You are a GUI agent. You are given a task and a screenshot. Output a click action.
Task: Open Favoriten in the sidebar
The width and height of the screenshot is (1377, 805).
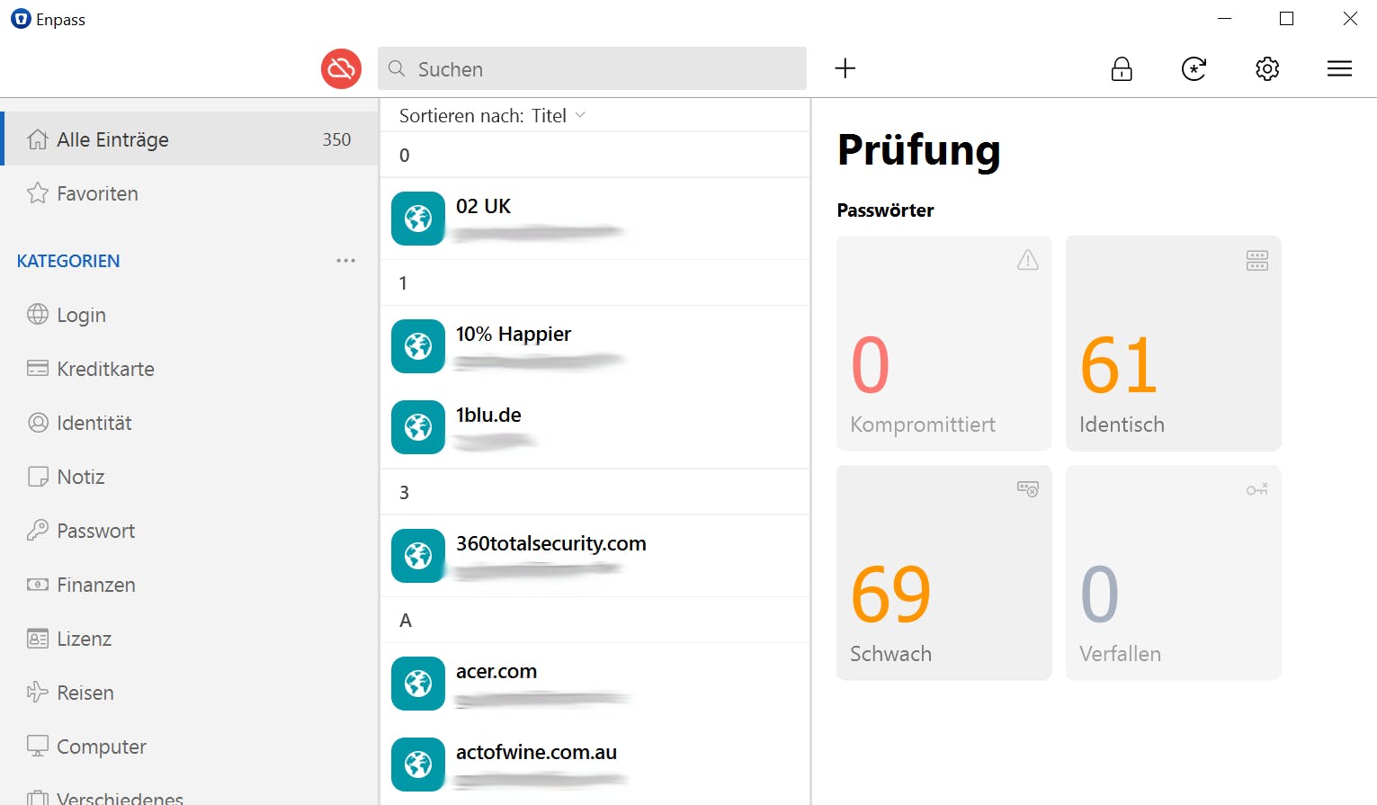[x=189, y=193]
